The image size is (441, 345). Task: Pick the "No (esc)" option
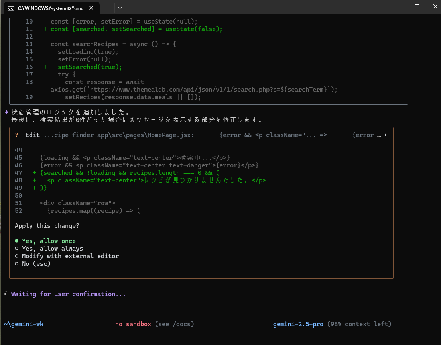pos(36,264)
